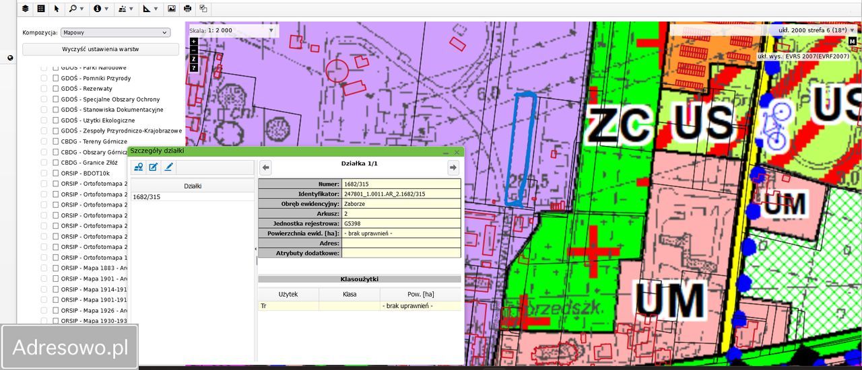Image resolution: width=862 pixels, height=370 pixels.
Task: Select the pointer arrow tool
Action: (57, 9)
